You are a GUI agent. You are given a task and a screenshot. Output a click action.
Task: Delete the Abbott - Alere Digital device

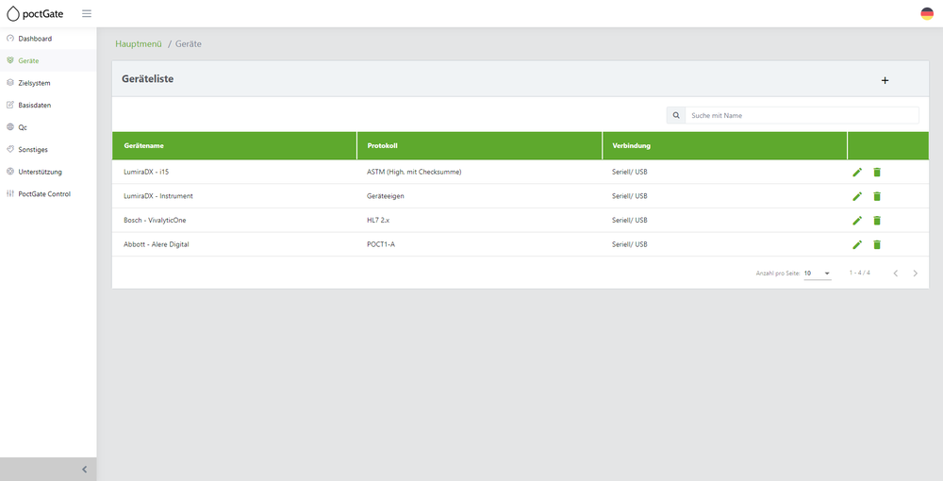[877, 244]
